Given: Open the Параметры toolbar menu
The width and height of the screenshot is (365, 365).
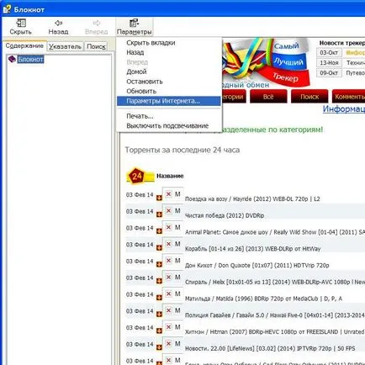Looking at the screenshot, I should (135, 27).
